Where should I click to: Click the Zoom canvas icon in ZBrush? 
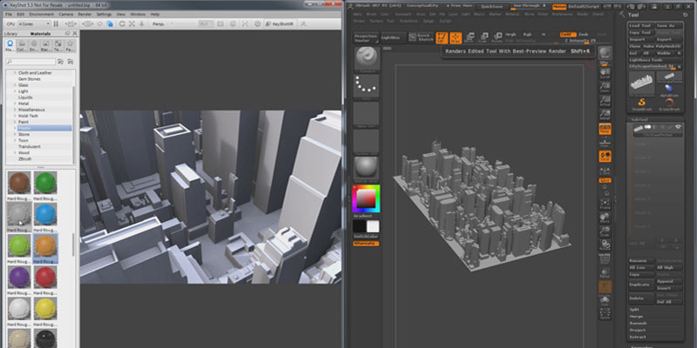pos(605,88)
